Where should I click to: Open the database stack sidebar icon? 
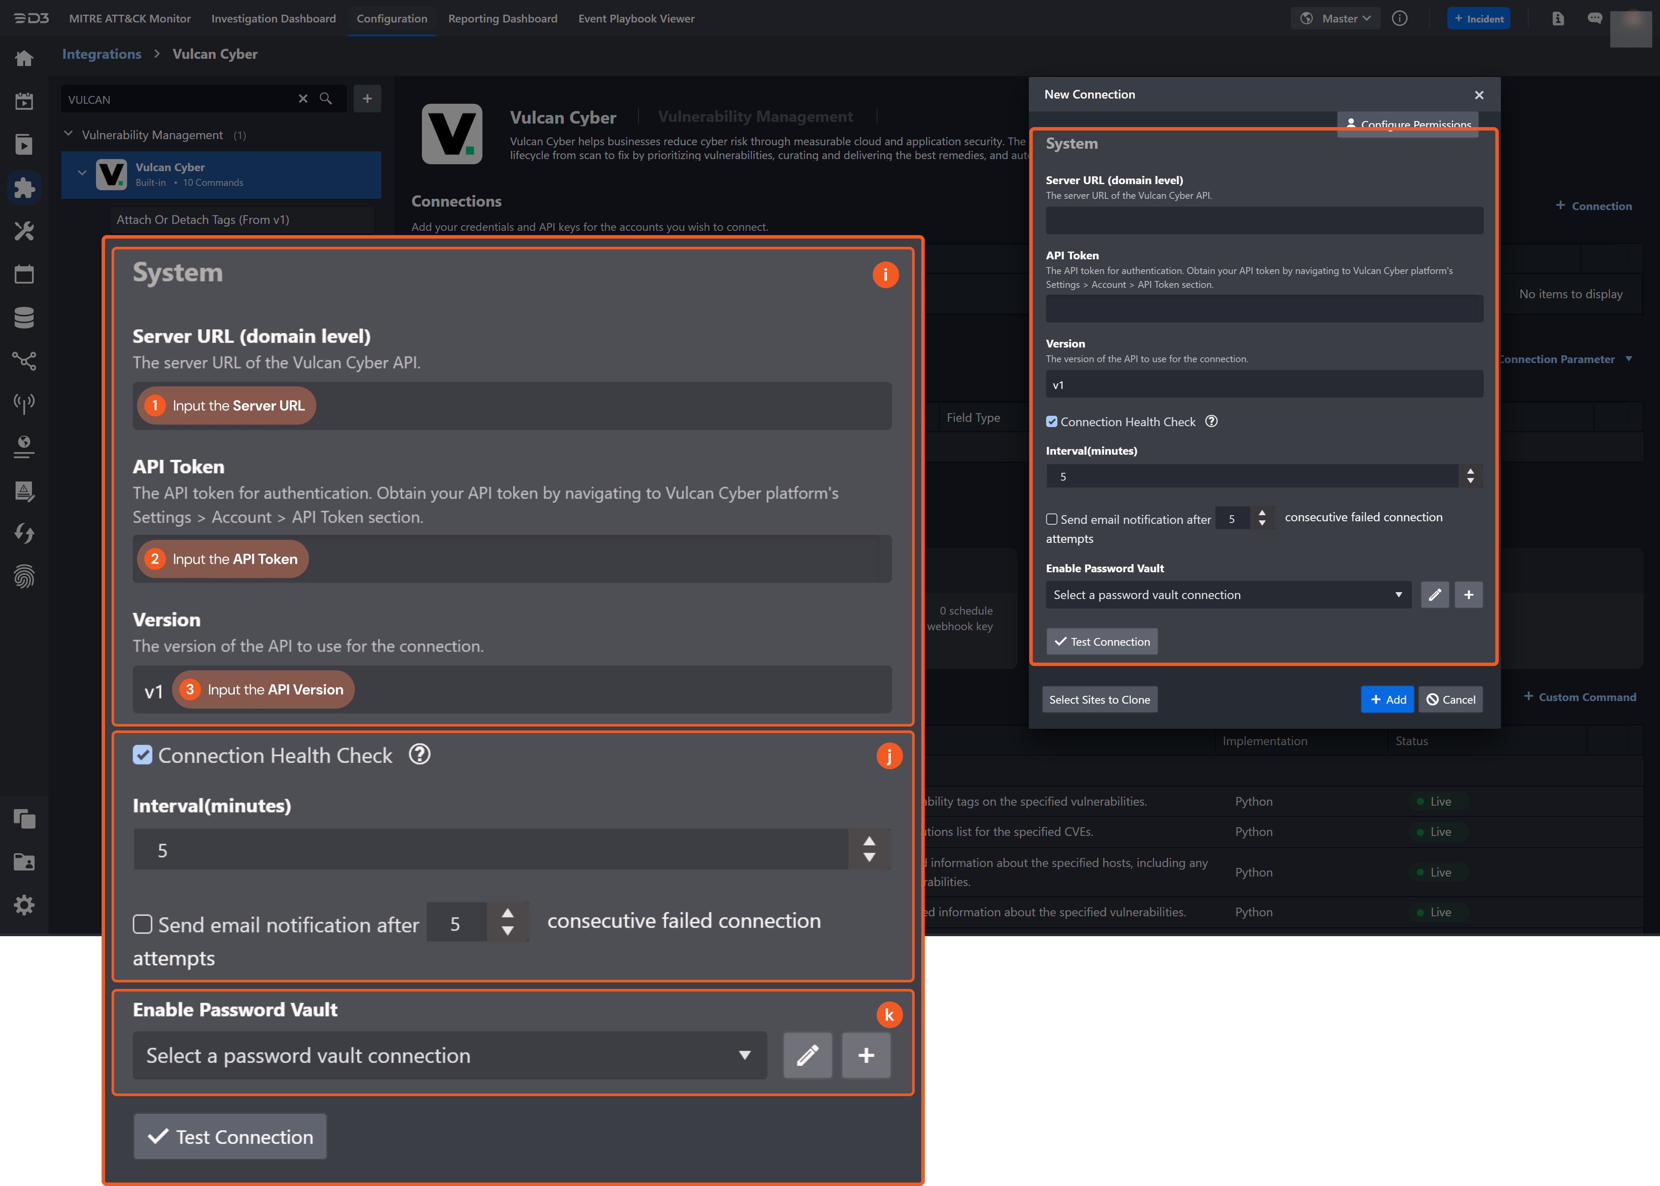pos(24,318)
